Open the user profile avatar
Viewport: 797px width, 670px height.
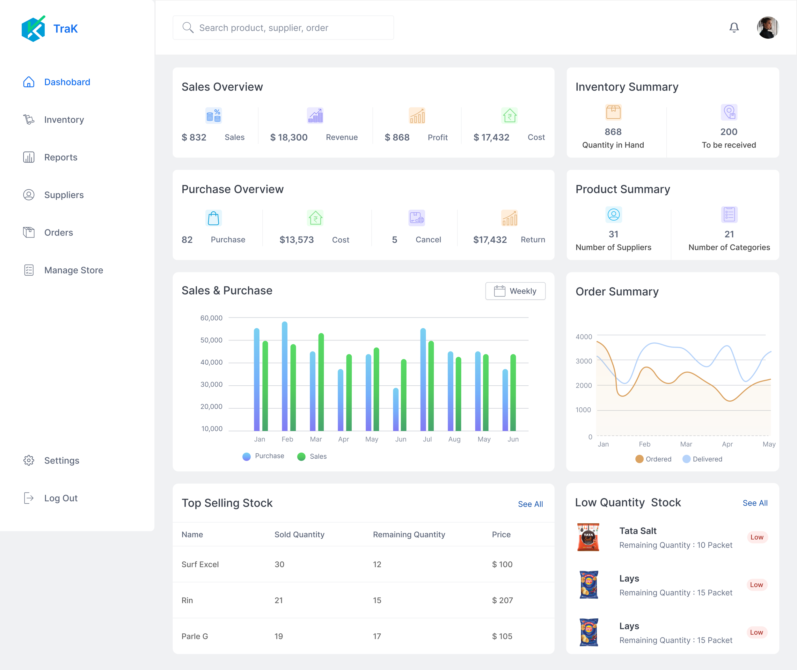[x=767, y=28]
